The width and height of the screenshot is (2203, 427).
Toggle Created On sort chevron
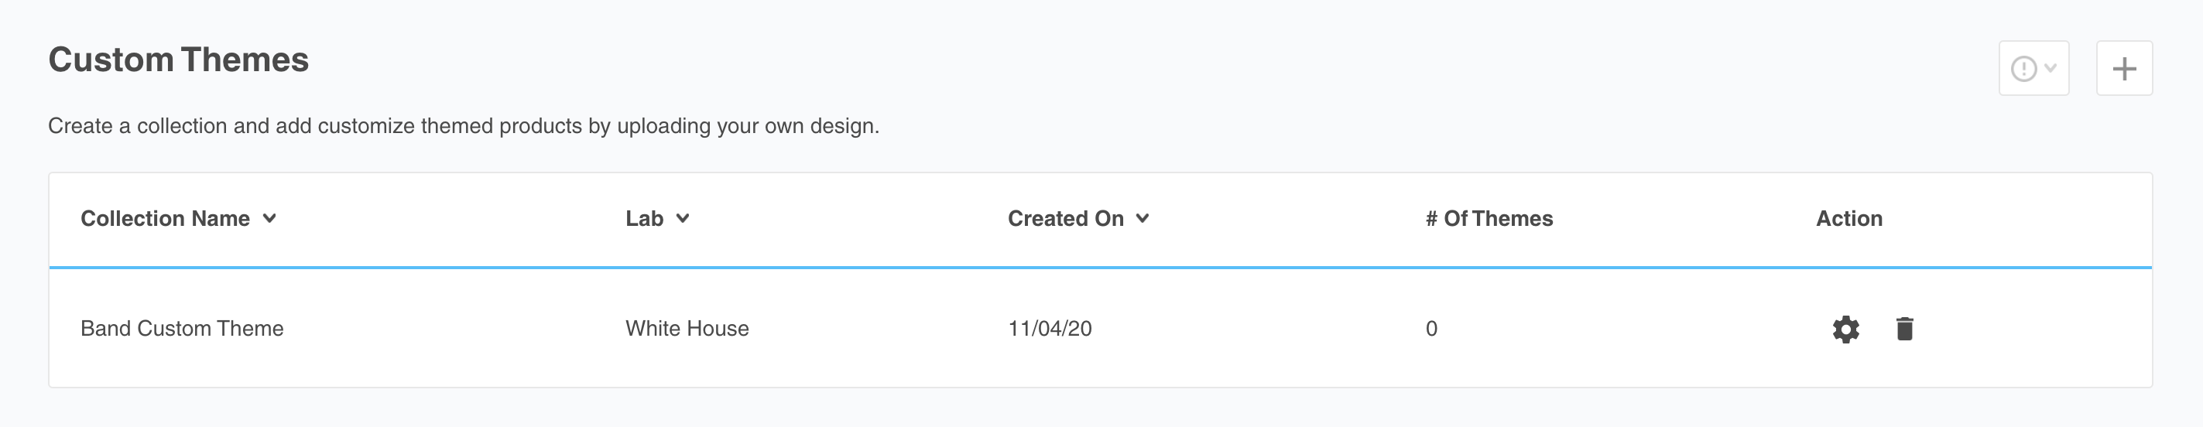pyautogui.click(x=1143, y=219)
